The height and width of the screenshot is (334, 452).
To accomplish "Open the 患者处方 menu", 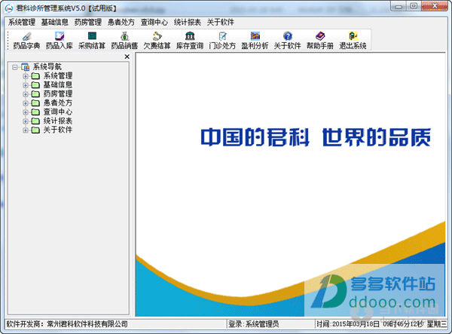I will (121, 22).
